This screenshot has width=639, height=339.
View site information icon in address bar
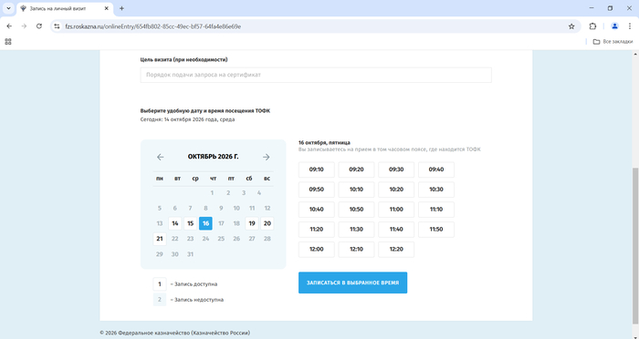(57, 26)
